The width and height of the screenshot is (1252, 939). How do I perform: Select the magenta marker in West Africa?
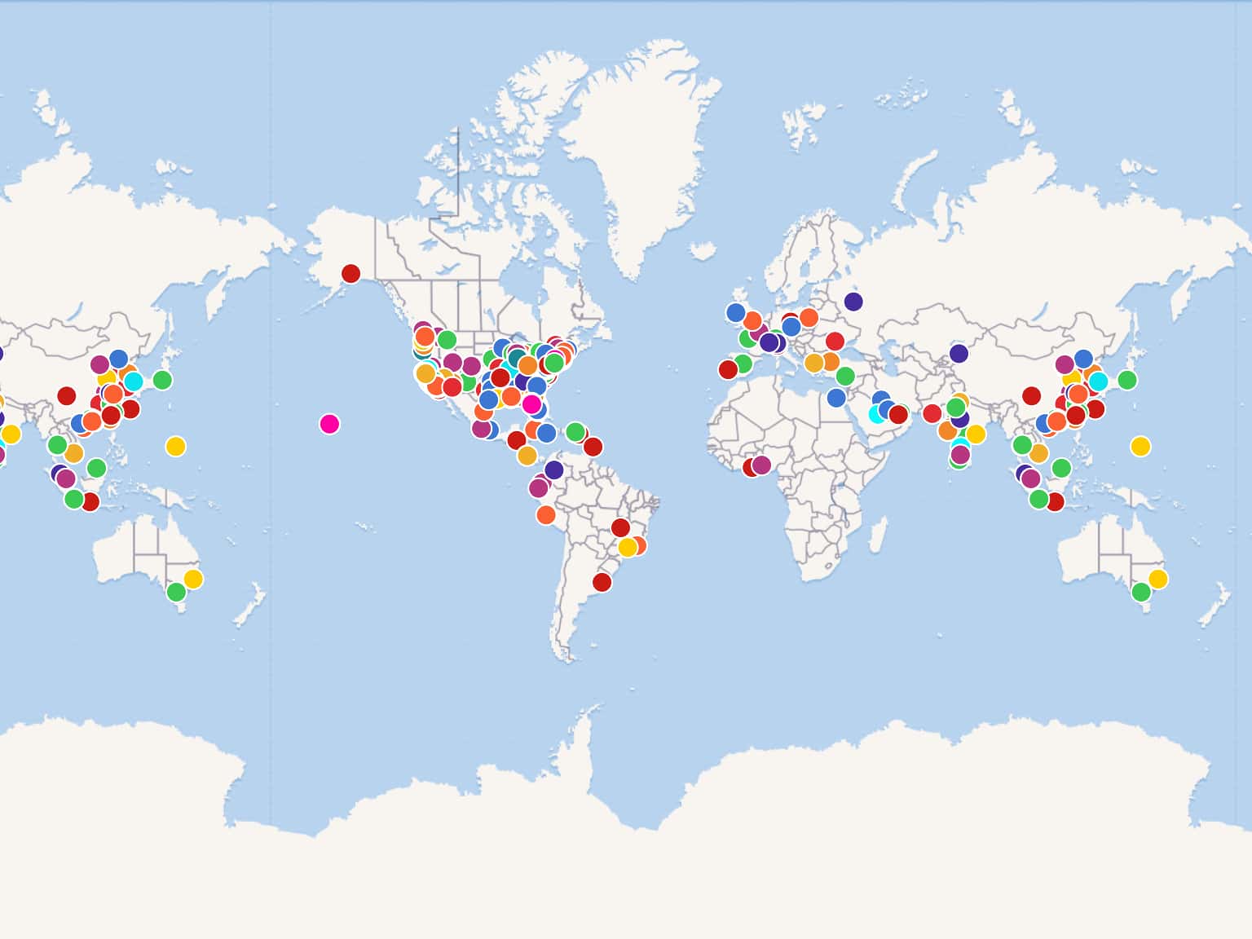[x=761, y=465]
